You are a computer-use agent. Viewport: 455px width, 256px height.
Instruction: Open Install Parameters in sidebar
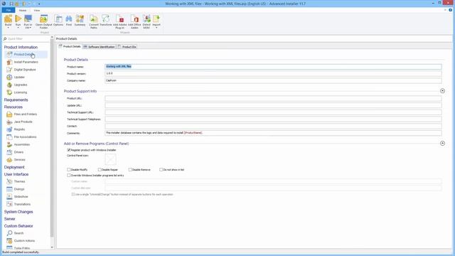tap(26, 62)
